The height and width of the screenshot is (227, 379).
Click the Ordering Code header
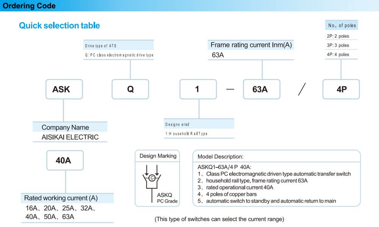pos(29,6)
